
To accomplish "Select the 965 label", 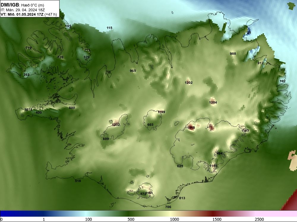I will point(133,71).
